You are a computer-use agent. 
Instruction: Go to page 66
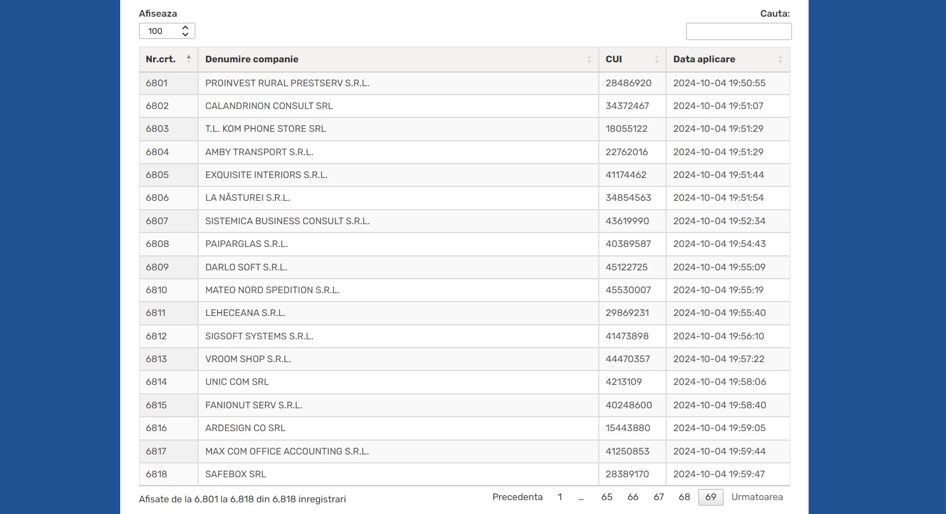pos(633,497)
